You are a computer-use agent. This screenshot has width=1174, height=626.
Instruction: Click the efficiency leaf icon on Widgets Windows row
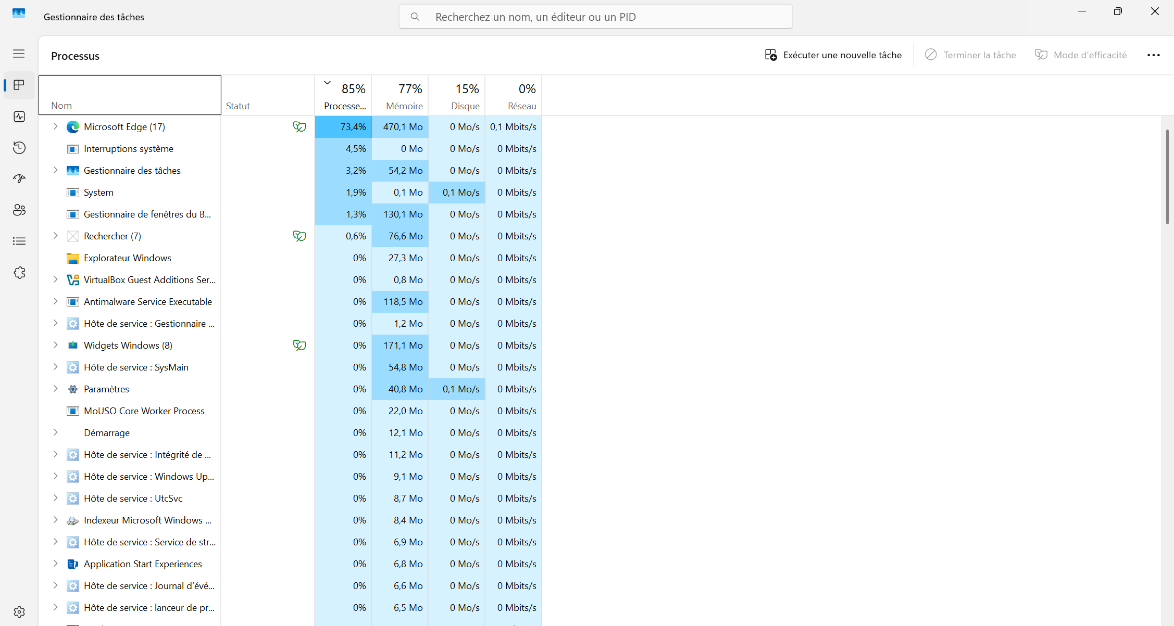(x=299, y=346)
